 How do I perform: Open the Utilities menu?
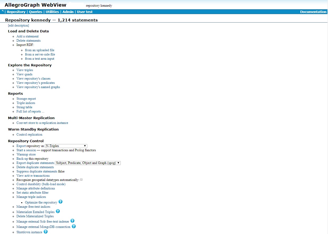(x=52, y=12)
